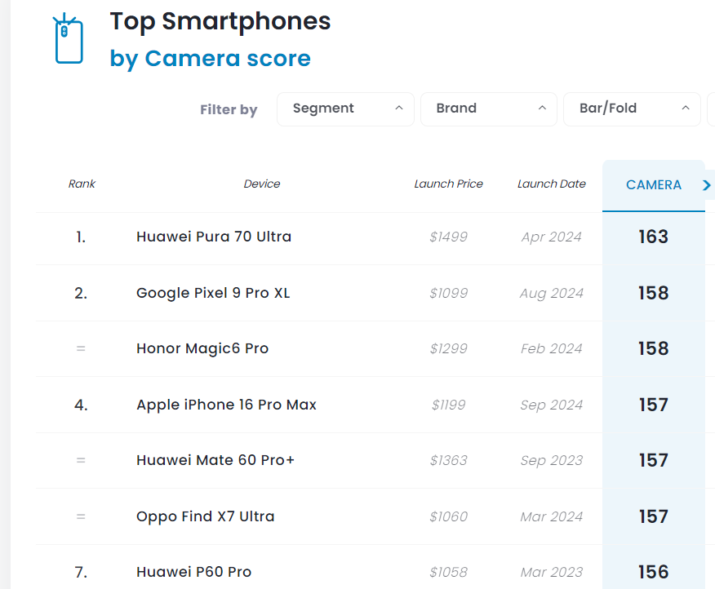Click the Rank column header
Screen dimensions: 715x589
pyautogui.click(x=82, y=184)
